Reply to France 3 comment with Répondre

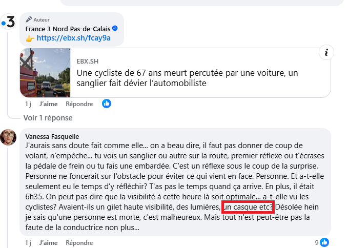(79, 104)
